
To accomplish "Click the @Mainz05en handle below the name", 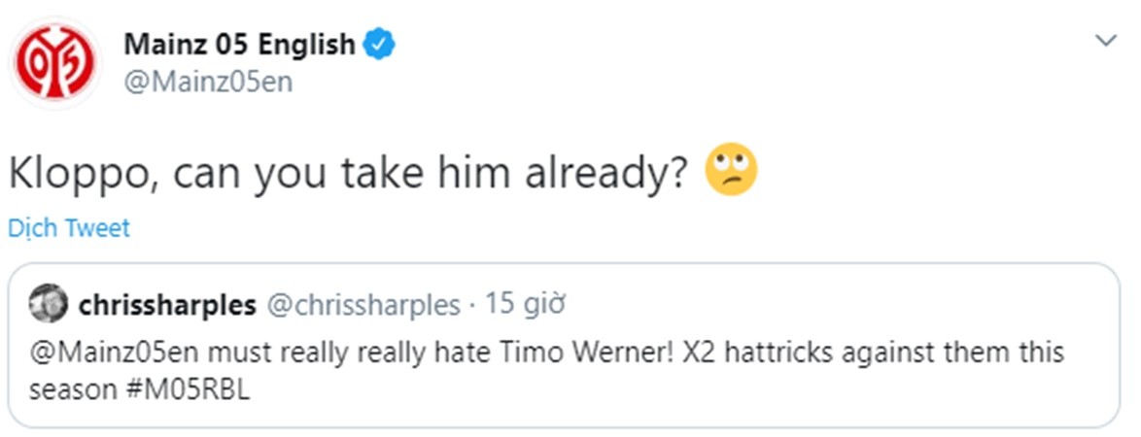I will coord(208,82).
